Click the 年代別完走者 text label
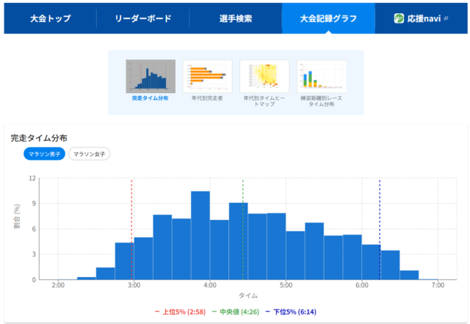The width and height of the screenshot is (470, 324). pyautogui.click(x=207, y=97)
